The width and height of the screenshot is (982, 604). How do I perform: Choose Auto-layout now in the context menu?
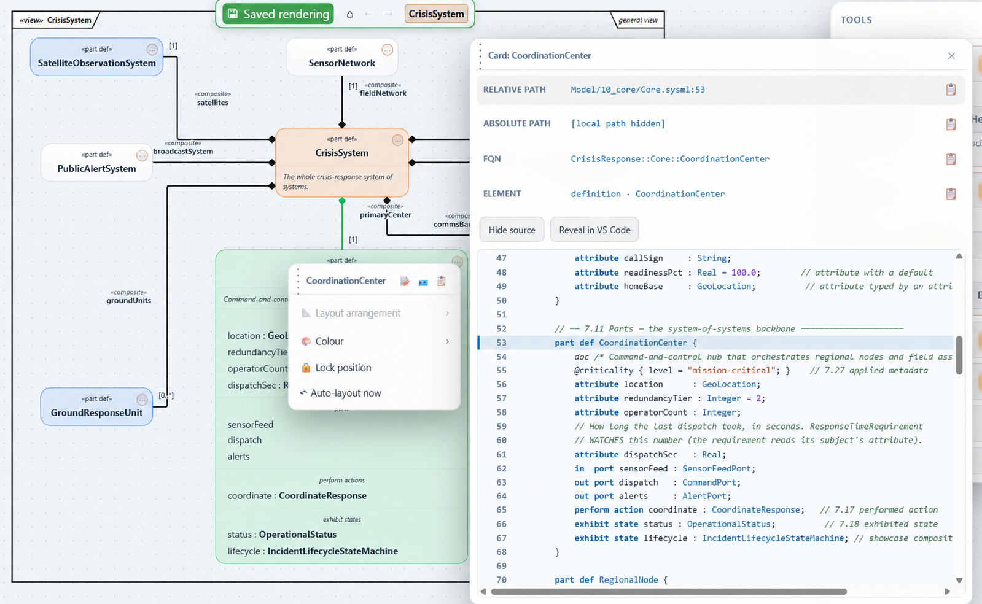pos(375,393)
